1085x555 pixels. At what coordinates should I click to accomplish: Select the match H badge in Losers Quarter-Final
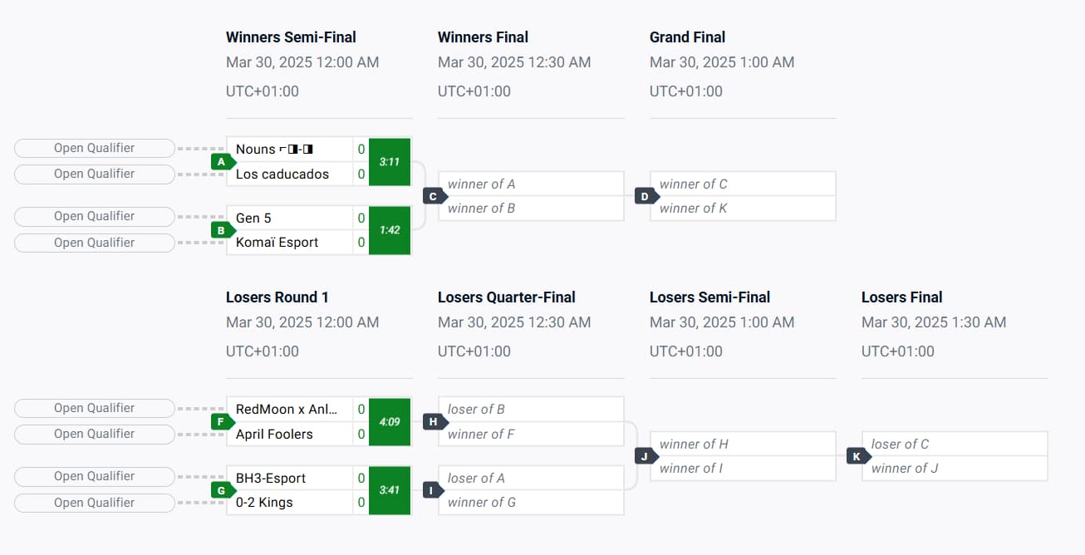pos(434,422)
